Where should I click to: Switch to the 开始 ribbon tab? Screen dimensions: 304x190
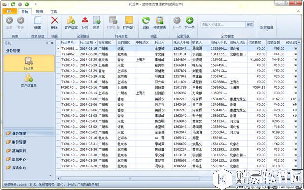25,12
